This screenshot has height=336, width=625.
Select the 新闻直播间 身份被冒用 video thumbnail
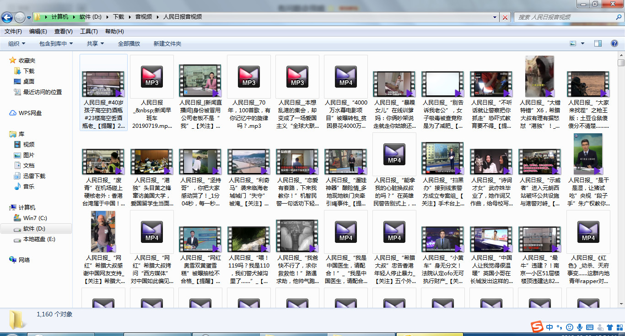tap(200, 80)
